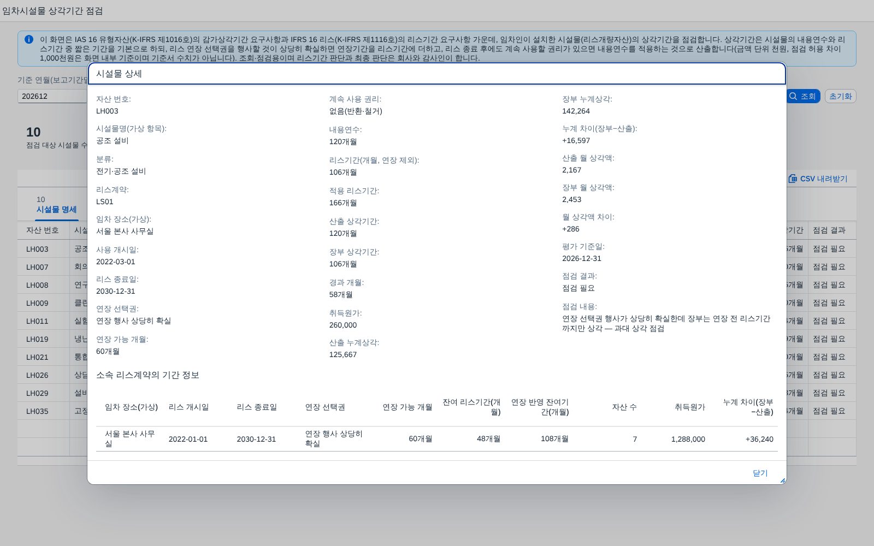
Task: Click the 리스계약 value LS01
Action: (105, 201)
